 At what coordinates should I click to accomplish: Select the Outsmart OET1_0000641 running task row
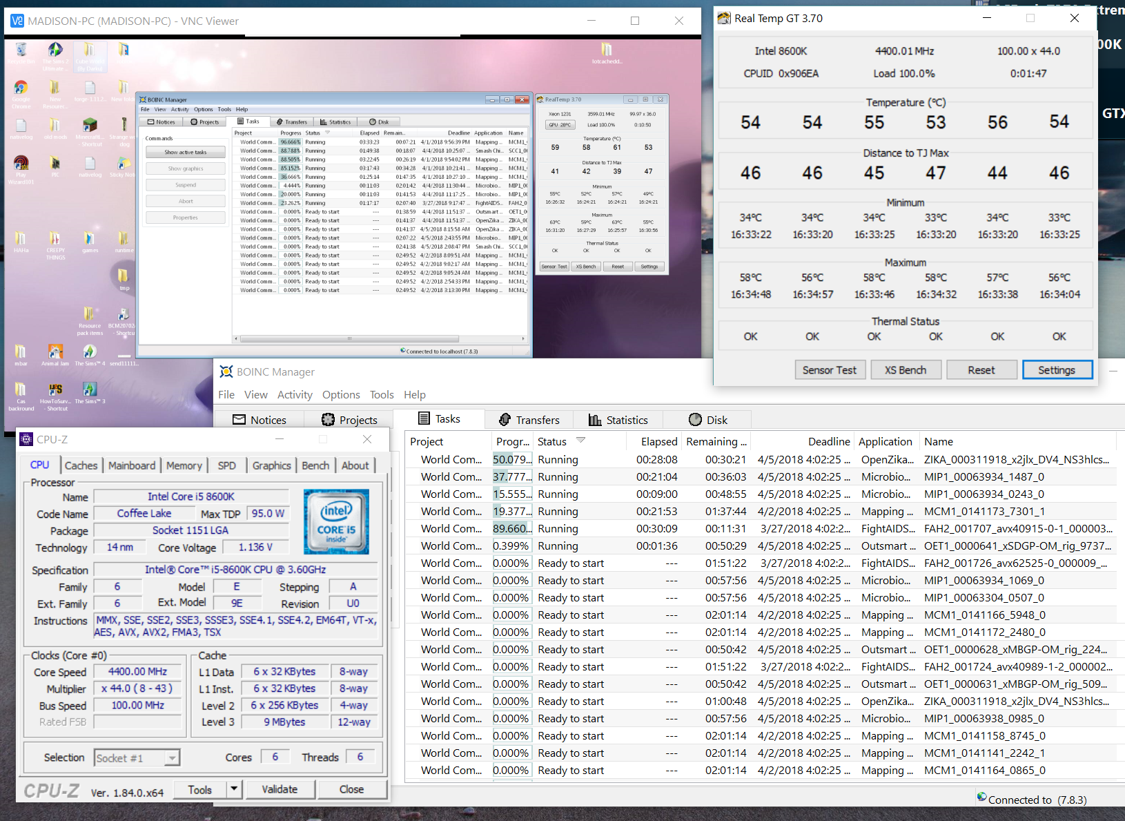(x=760, y=545)
